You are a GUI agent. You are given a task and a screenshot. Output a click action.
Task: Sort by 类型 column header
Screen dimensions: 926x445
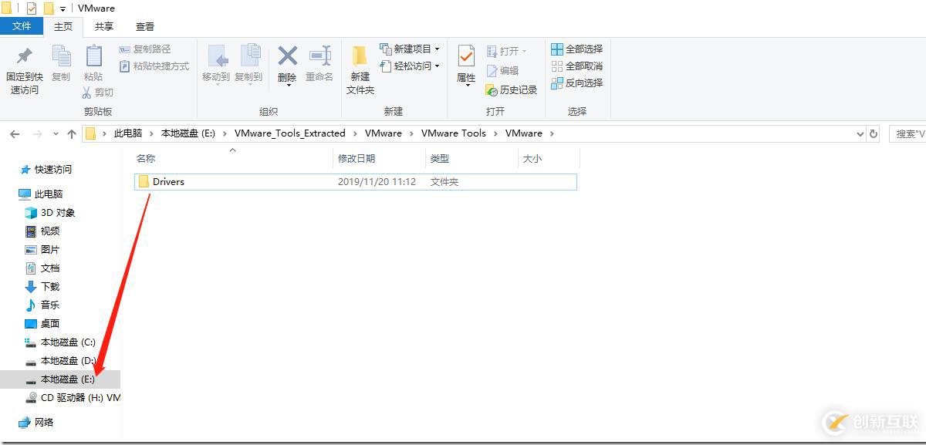point(471,158)
